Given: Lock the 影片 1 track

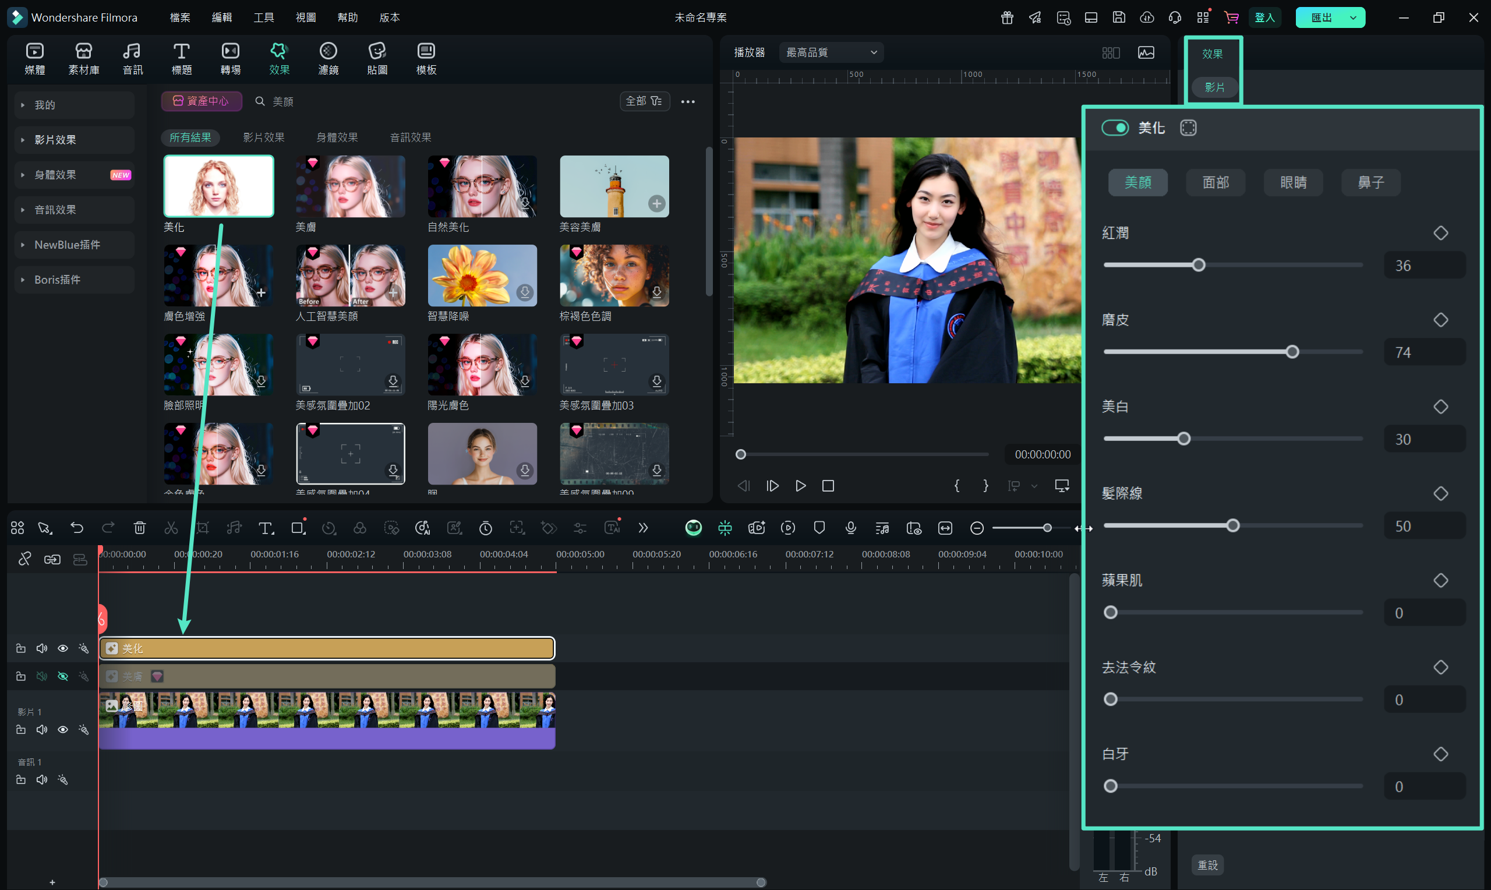Looking at the screenshot, I should click(21, 730).
